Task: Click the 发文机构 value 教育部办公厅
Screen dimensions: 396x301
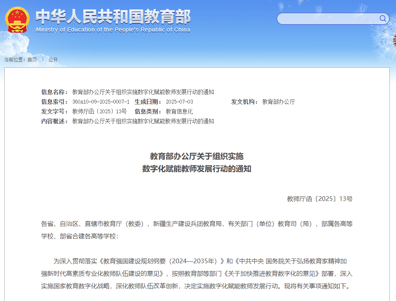Action: 278,102
